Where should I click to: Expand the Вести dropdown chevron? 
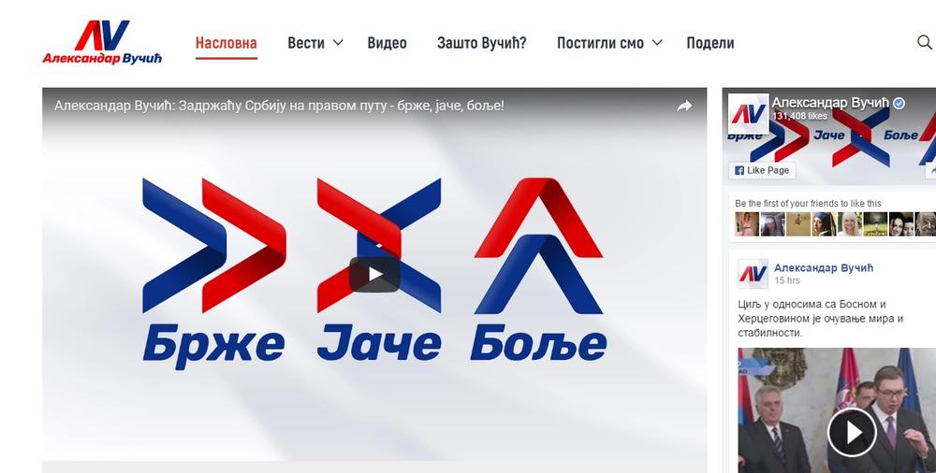pos(338,43)
